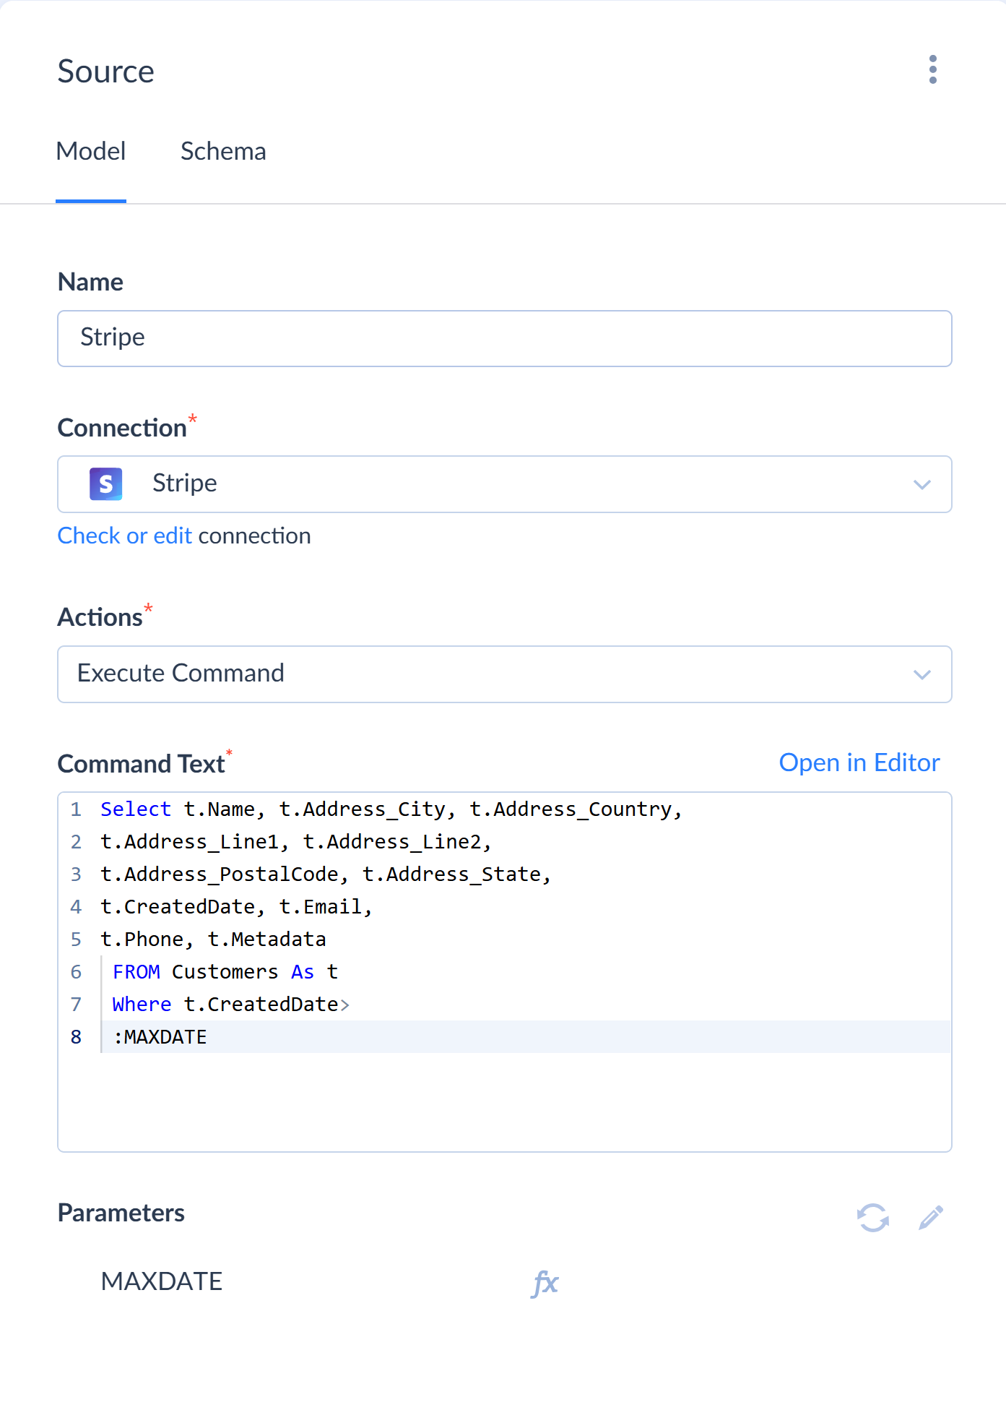Click the fx expression icon for MAXDATE

point(545,1283)
